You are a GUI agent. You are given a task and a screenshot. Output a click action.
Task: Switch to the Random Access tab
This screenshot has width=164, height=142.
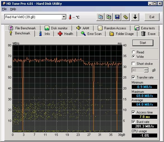tap(112, 28)
